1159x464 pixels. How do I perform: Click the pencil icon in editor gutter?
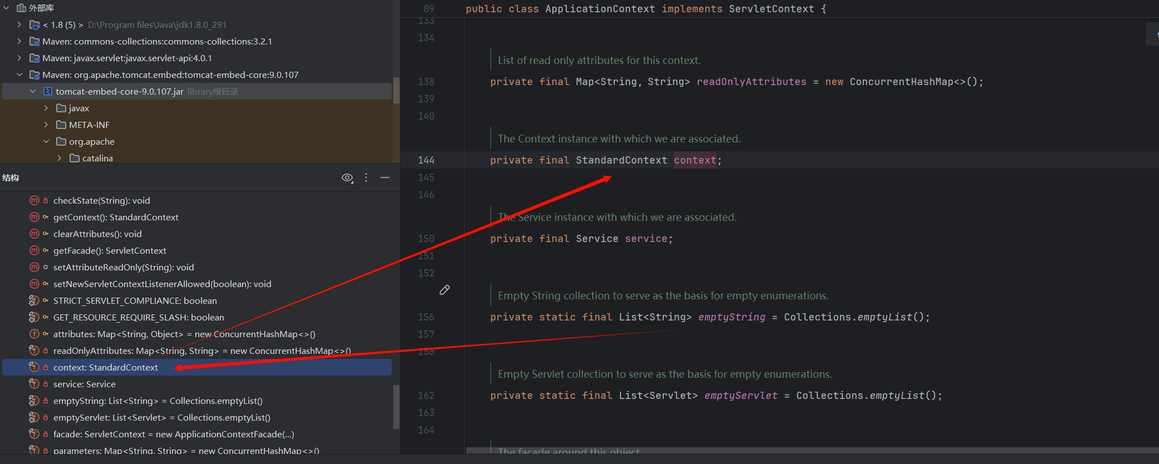click(445, 290)
